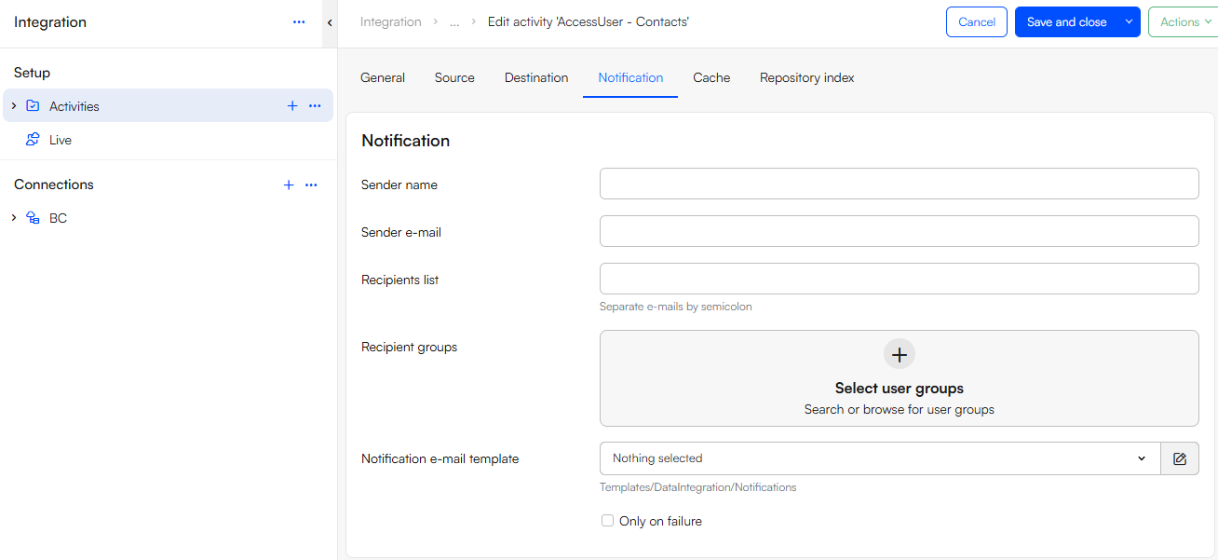
Task: Click the Sender e-mail input field
Action: (x=899, y=230)
